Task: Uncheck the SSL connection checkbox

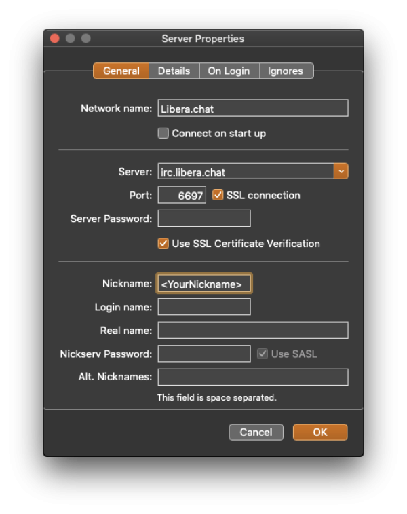Action: pyautogui.click(x=218, y=195)
